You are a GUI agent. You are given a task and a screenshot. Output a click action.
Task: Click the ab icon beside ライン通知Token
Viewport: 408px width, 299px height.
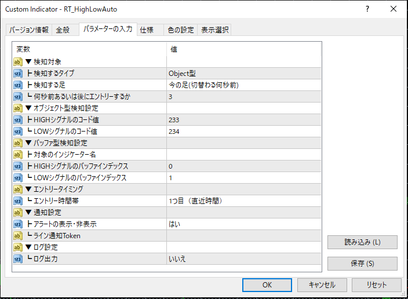(x=18, y=235)
